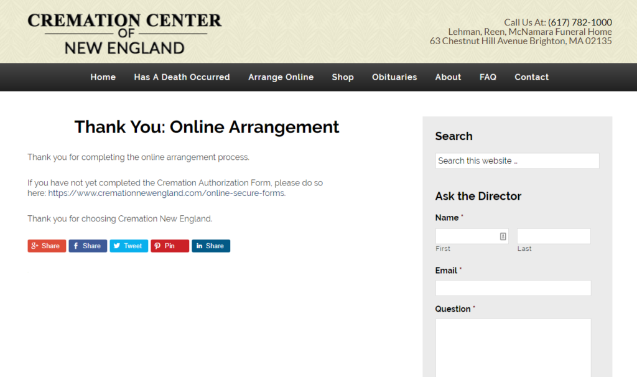Pin this page on Pinterest
The width and height of the screenshot is (637, 377).
pos(170,246)
